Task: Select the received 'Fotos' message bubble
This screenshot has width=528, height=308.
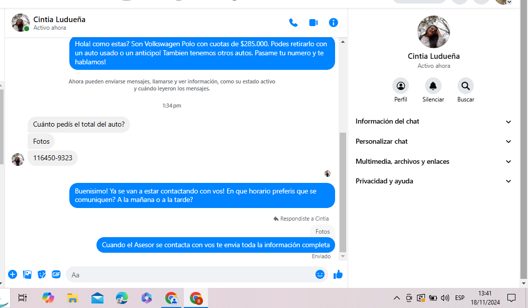Action: click(x=41, y=141)
